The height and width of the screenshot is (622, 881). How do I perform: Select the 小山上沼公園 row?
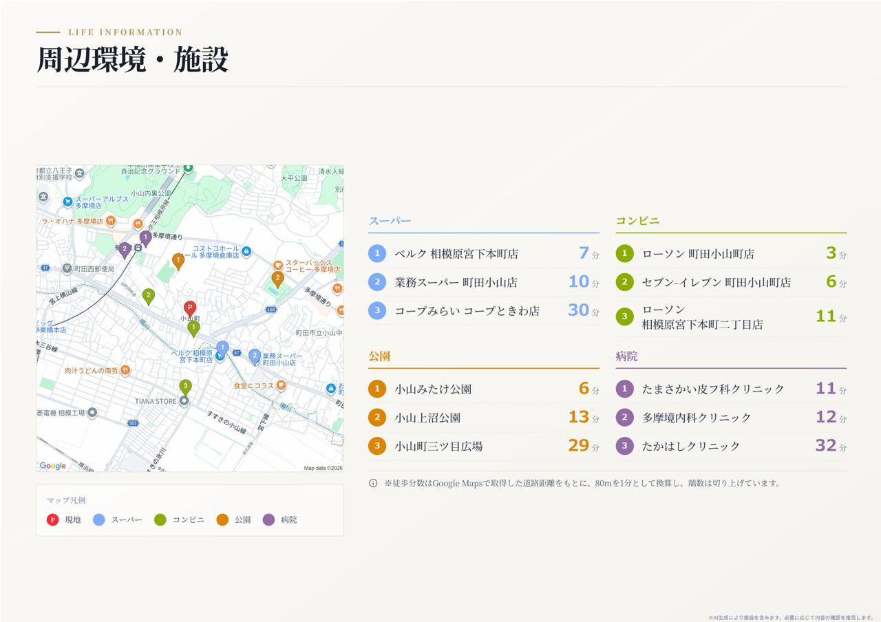pos(484,418)
